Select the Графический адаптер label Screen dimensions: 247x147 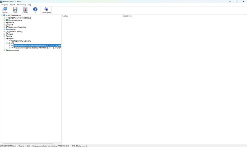17,27
